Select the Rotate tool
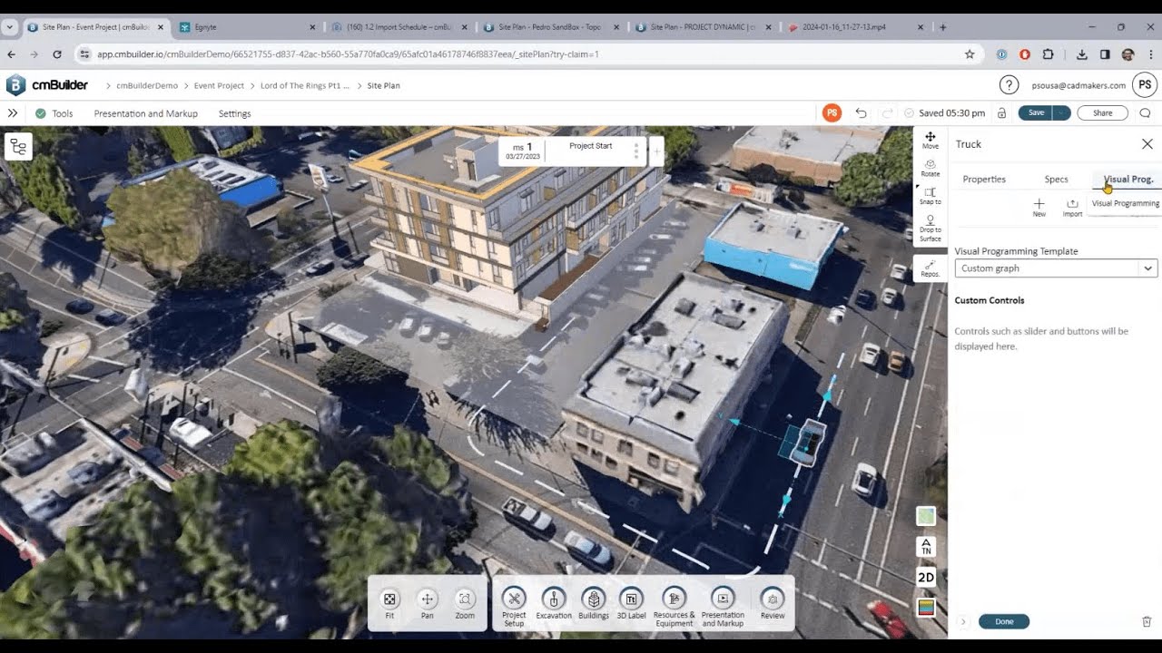 click(x=931, y=168)
